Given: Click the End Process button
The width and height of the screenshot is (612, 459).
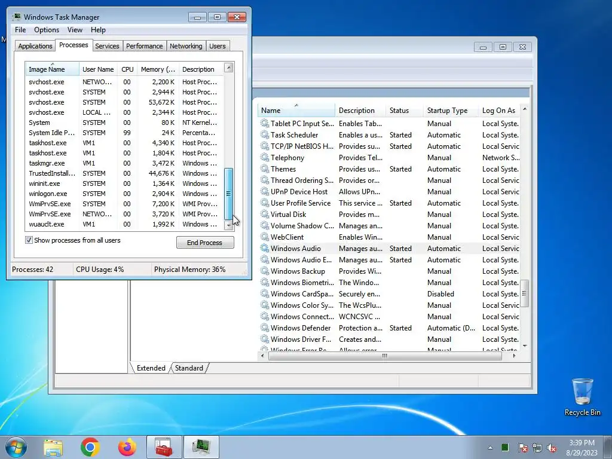Looking at the screenshot, I should (x=205, y=243).
